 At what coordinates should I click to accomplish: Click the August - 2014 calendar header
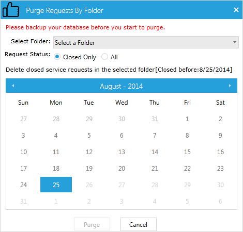[121, 86]
